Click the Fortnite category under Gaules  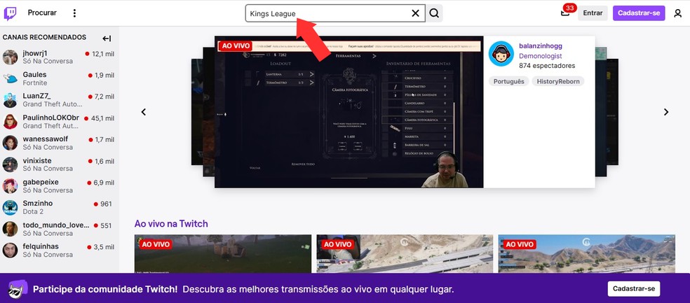pos(35,83)
